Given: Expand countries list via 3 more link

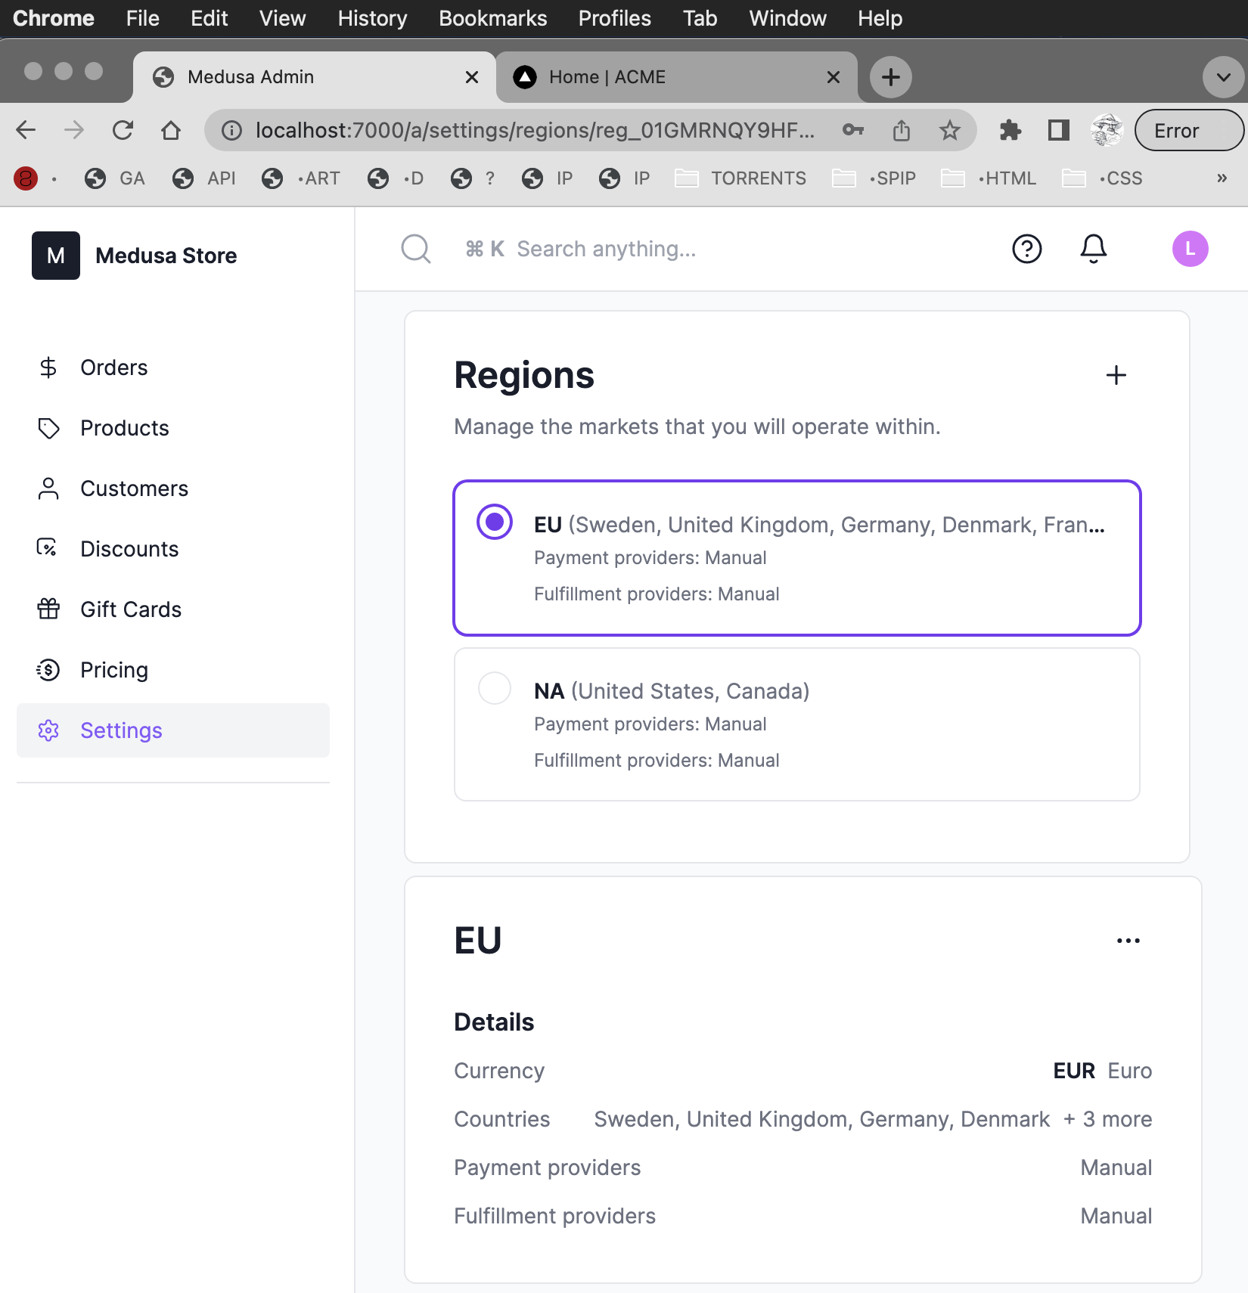Looking at the screenshot, I should 1107,1119.
